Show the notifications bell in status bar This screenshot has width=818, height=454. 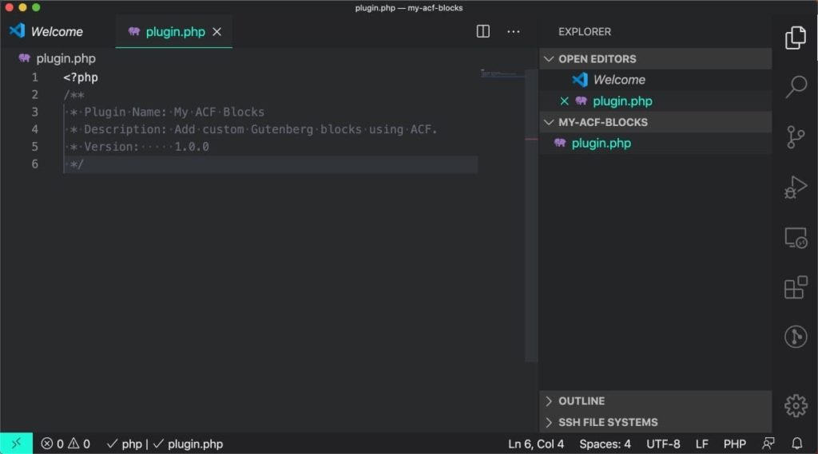coord(796,444)
